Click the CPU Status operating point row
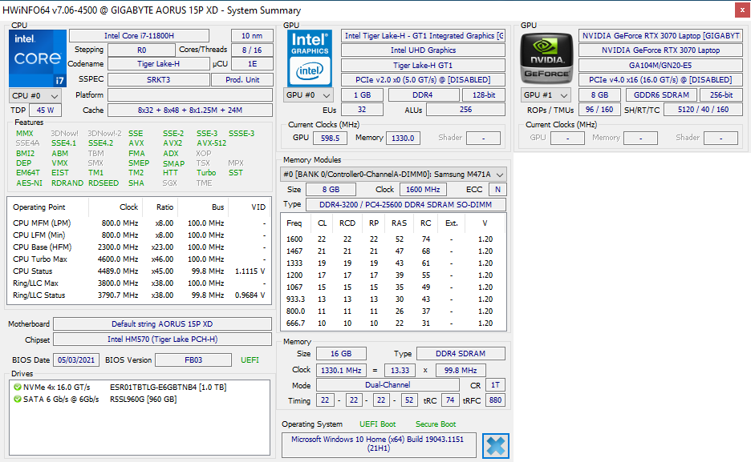Screen dimensions: 751x462 point(139,271)
